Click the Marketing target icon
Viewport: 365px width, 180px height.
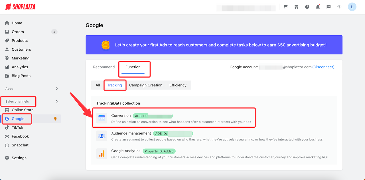tap(7, 58)
